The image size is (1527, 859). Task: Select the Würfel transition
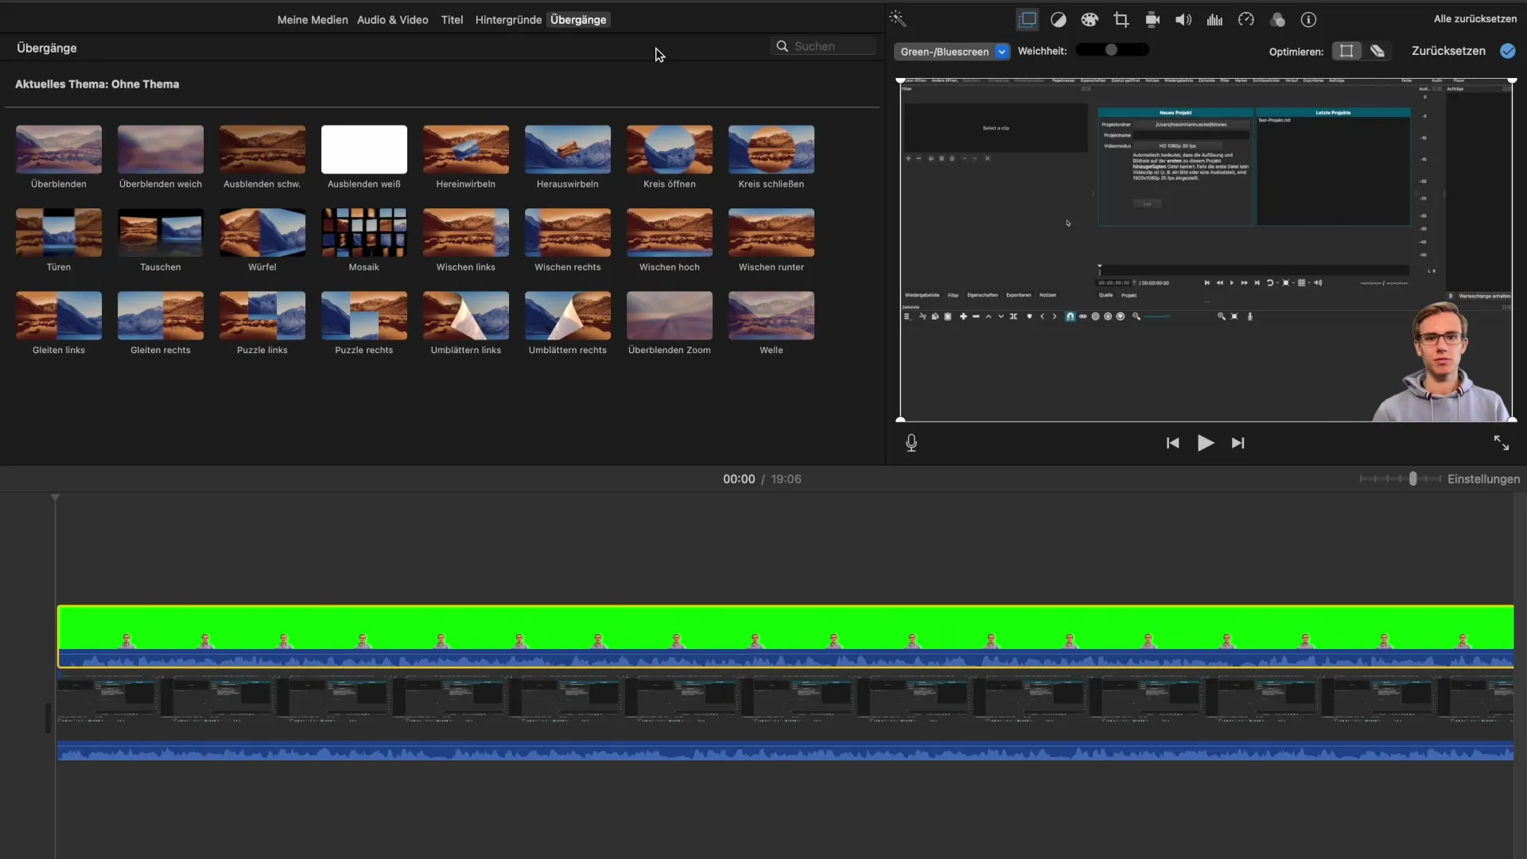click(262, 232)
